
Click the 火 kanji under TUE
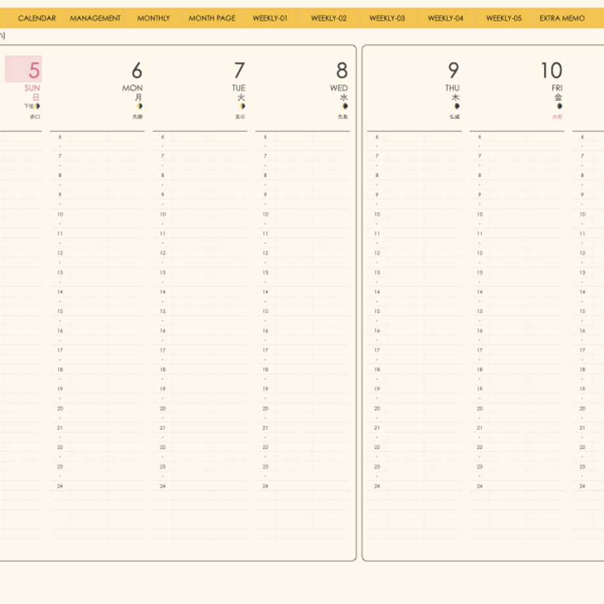click(242, 97)
